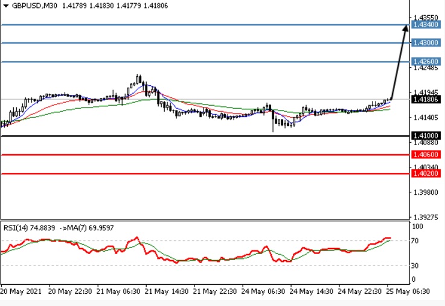
Task: Select the current price label 1.41806
Action: (426, 99)
